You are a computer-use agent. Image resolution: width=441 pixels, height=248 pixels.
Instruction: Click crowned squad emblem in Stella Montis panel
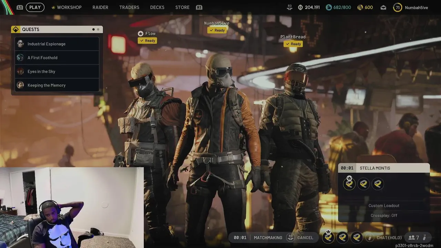(349, 184)
